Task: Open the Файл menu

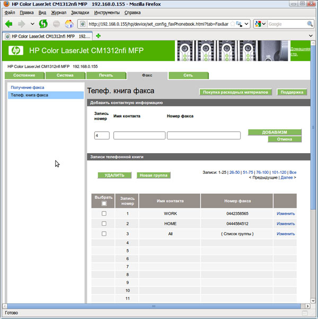Action: [10, 13]
